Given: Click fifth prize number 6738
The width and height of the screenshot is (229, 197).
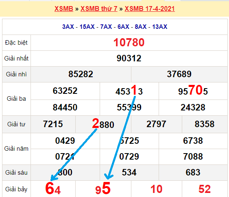Looking at the screenshot, I should [193, 141].
